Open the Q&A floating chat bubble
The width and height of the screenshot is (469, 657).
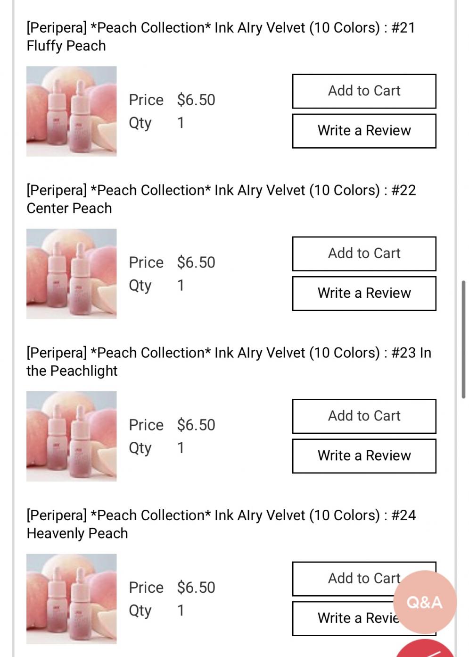(x=424, y=602)
